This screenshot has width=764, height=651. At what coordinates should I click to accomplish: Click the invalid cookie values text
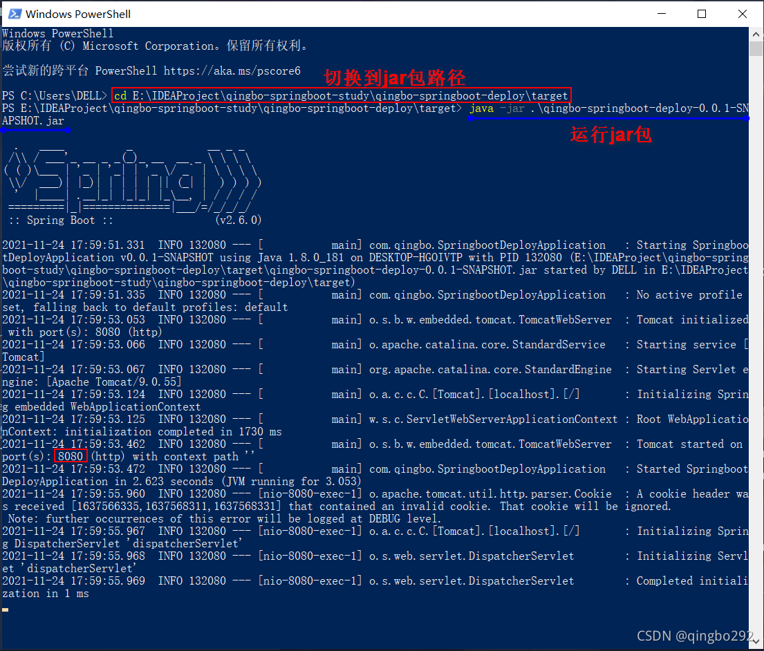[x=176, y=507]
